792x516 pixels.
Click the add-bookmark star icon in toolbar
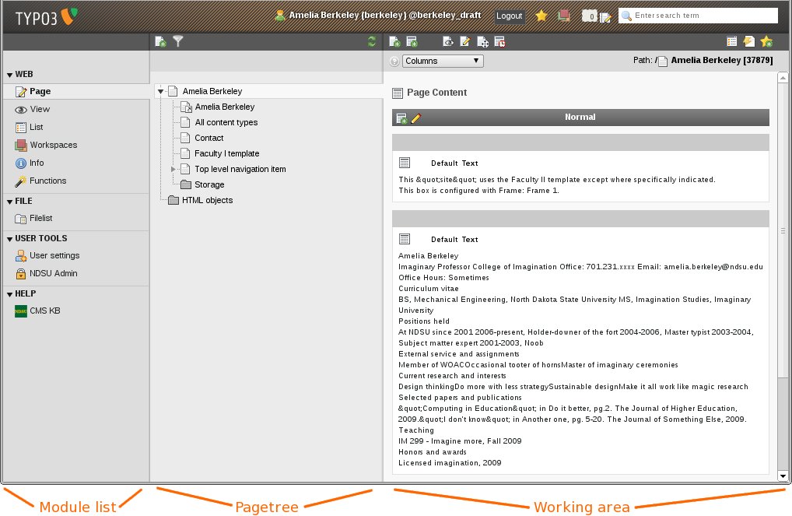click(766, 42)
